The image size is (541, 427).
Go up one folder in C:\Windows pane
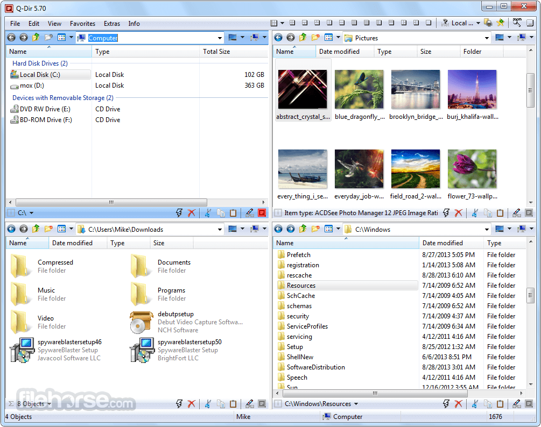click(303, 229)
